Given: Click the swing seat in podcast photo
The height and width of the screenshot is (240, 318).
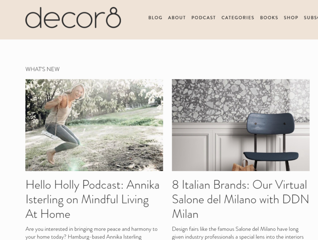Looking at the screenshot, I should pos(50,135).
